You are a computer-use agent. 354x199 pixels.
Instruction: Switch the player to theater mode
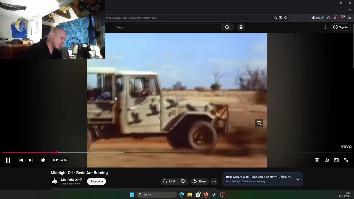[x=336, y=160]
